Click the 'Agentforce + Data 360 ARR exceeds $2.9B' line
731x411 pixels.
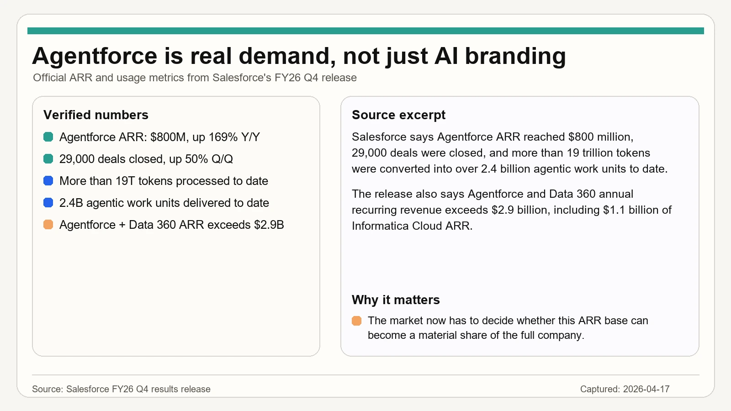tap(172, 225)
